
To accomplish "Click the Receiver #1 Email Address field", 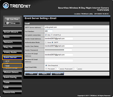I will 59,55.
